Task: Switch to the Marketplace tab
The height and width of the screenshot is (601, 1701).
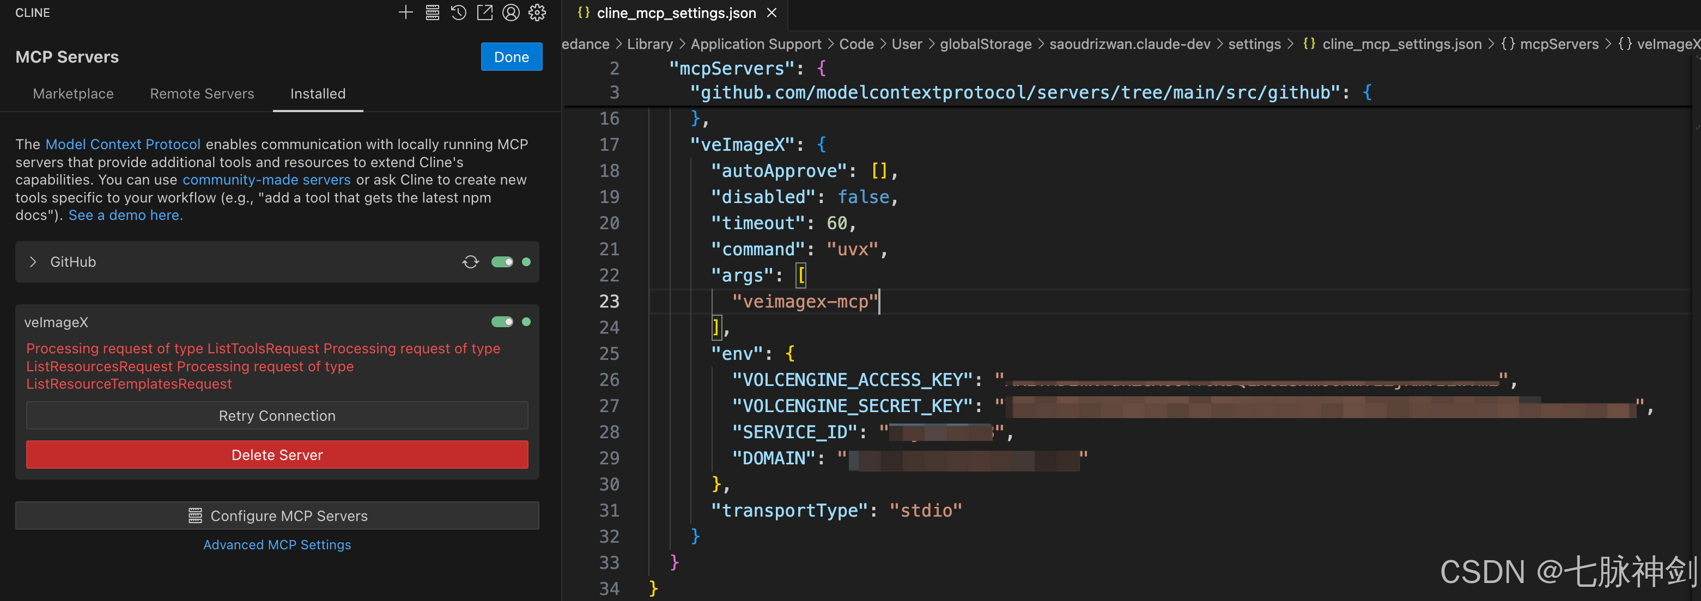Action: coord(74,94)
